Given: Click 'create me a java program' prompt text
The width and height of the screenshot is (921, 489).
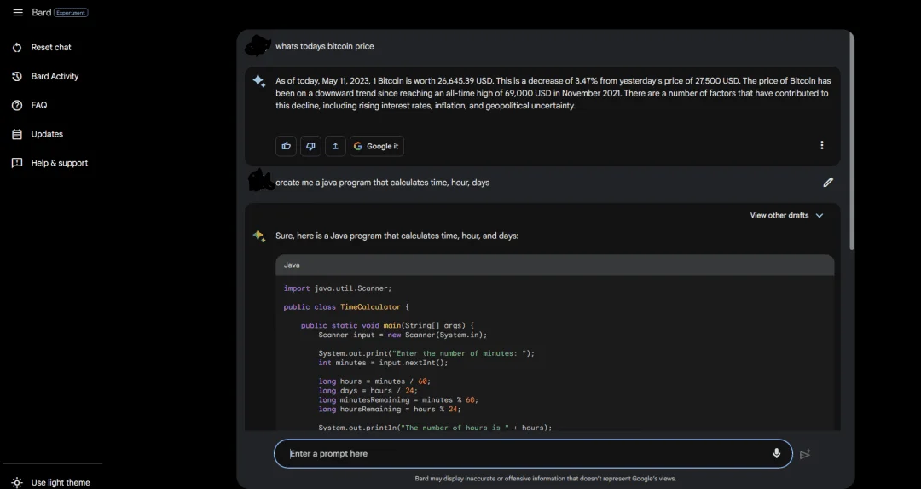Looking at the screenshot, I should click(382, 183).
